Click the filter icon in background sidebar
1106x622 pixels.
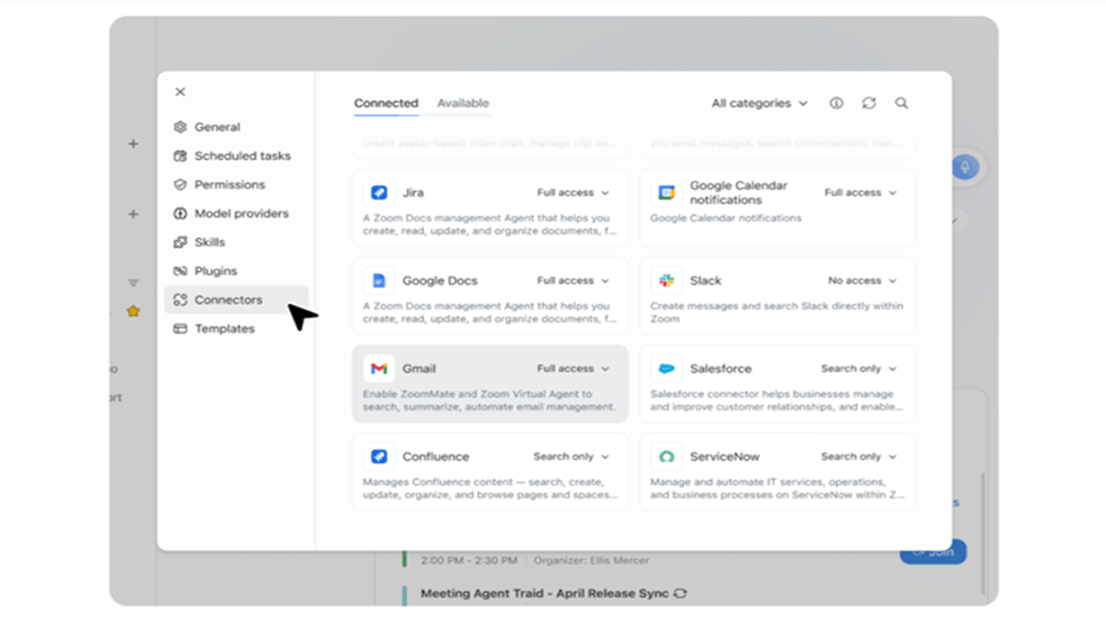coord(133,283)
